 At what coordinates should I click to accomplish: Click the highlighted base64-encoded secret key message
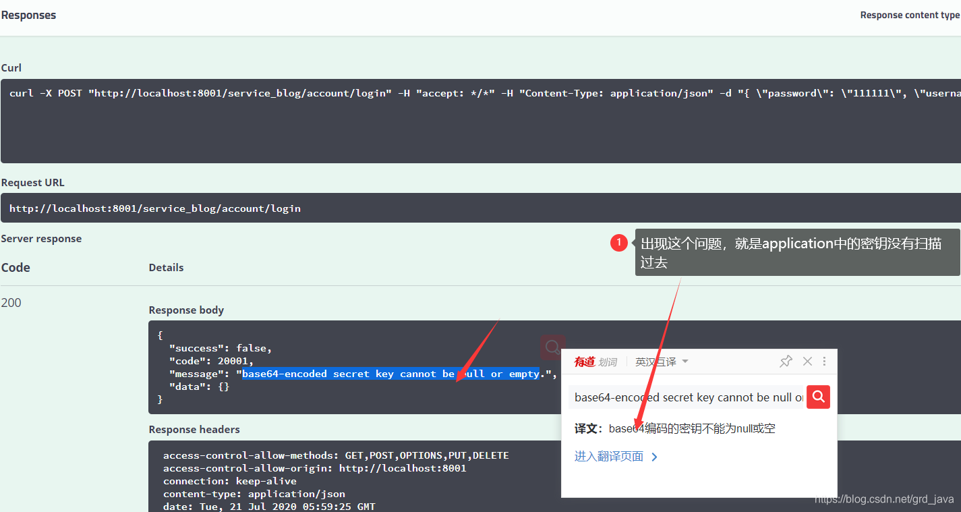coord(391,374)
